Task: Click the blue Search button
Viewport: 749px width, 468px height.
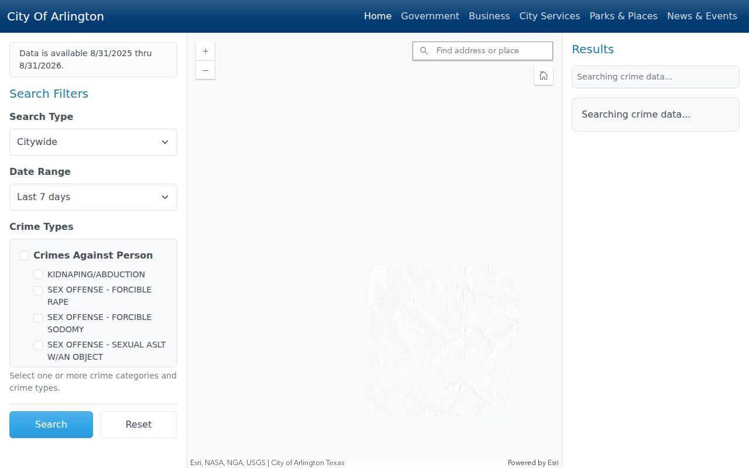Action: [51, 425]
